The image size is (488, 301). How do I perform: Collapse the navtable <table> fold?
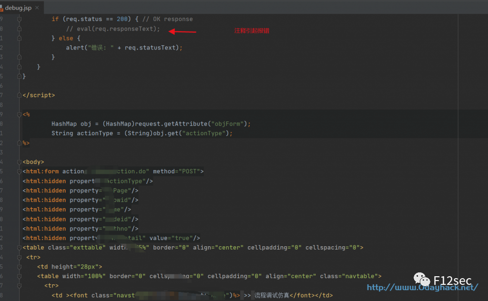point(19,276)
